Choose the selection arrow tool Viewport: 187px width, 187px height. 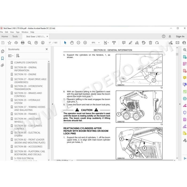pos(65,42)
